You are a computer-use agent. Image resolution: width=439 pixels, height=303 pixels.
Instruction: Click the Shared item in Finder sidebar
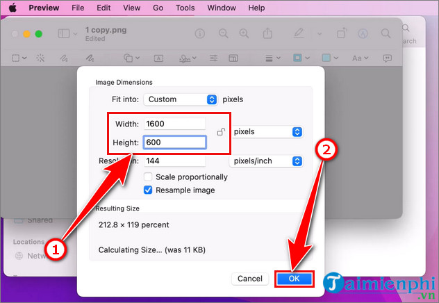[33, 220]
